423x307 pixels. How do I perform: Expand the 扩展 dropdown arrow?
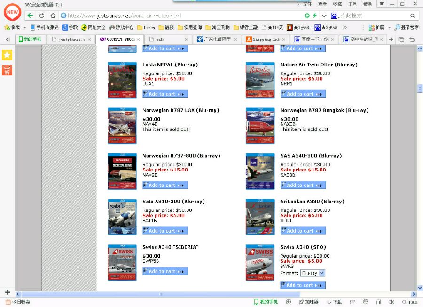click(389, 27)
